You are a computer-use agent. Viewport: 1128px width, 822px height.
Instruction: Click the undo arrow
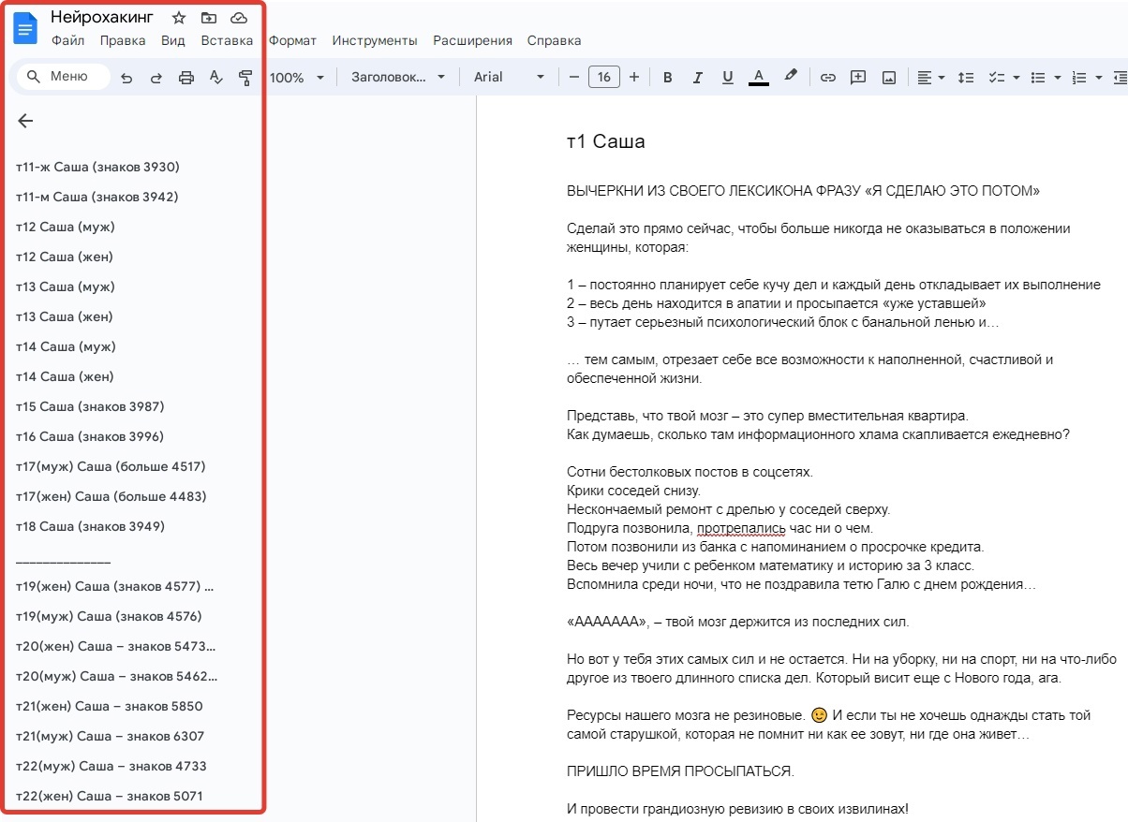click(x=127, y=78)
